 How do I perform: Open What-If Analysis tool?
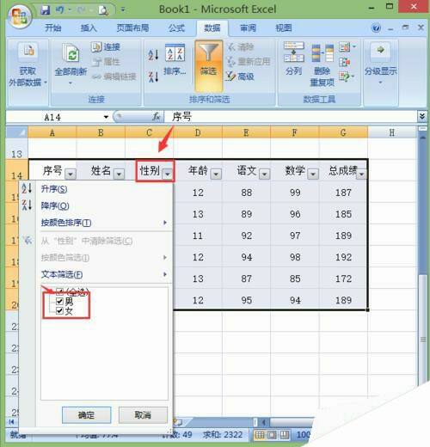coord(347,77)
